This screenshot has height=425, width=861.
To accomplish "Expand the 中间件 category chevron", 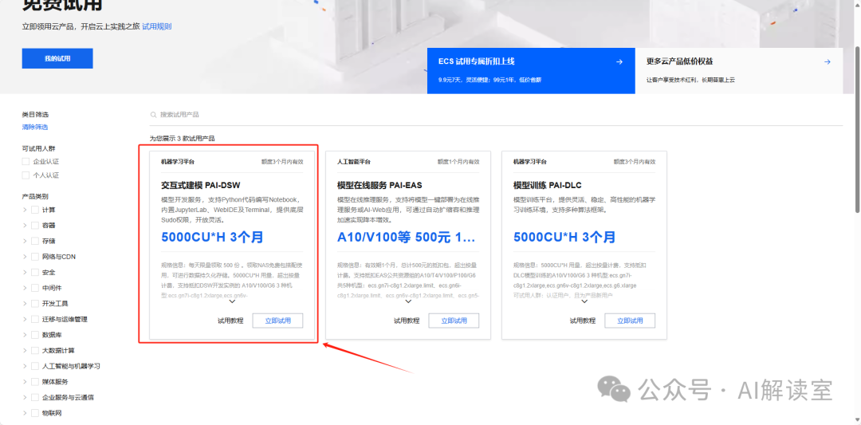I will click(x=25, y=288).
